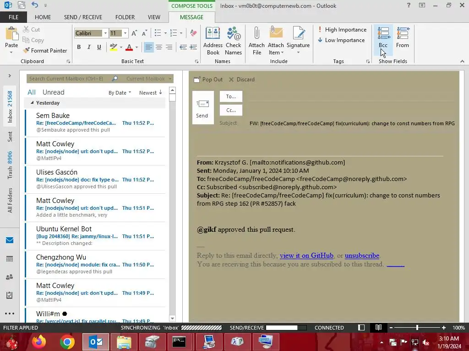The width and height of the screenshot is (469, 351).
Task: Open By Date sort dropdown
Action: (120, 92)
